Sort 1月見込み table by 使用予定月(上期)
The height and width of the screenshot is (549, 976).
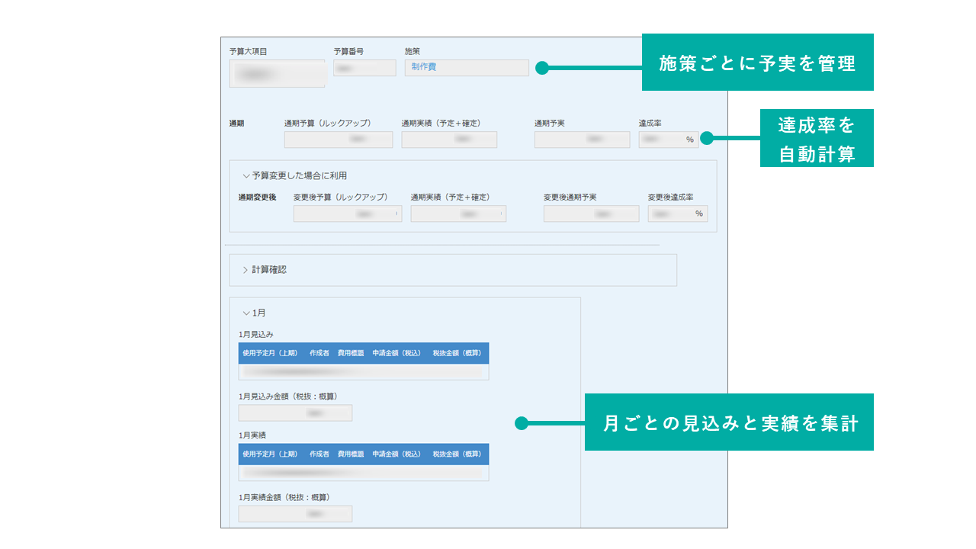270,353
